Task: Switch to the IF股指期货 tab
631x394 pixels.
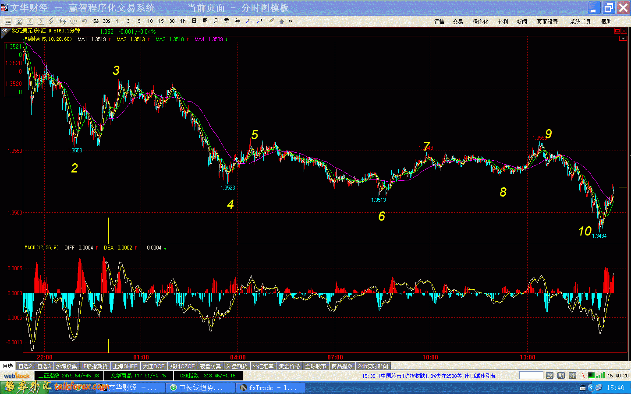Action: 95,366
